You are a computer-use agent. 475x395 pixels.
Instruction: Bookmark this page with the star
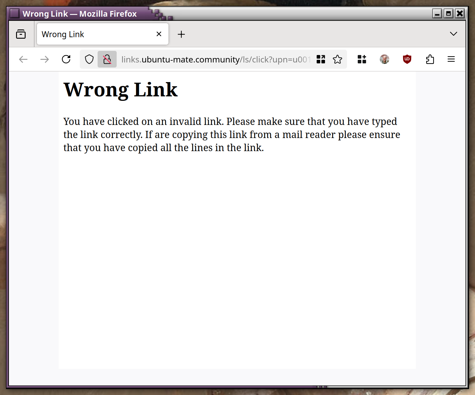(x=337, y=59)
